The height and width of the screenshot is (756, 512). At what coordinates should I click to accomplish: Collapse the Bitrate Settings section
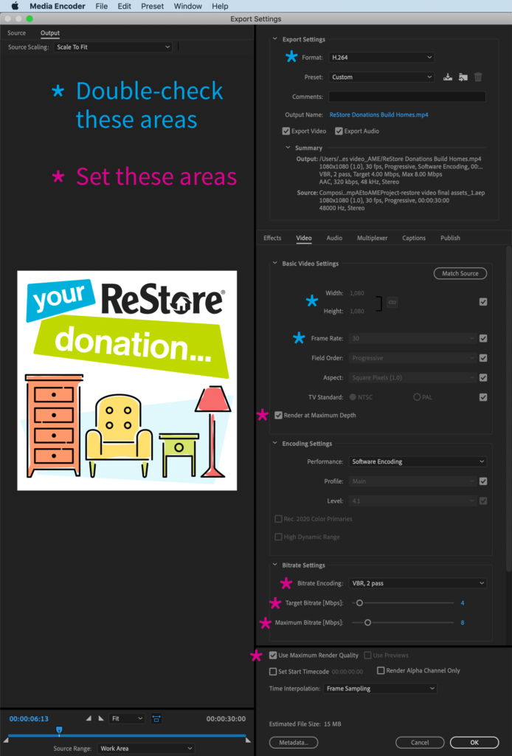(x=275, y=565)
